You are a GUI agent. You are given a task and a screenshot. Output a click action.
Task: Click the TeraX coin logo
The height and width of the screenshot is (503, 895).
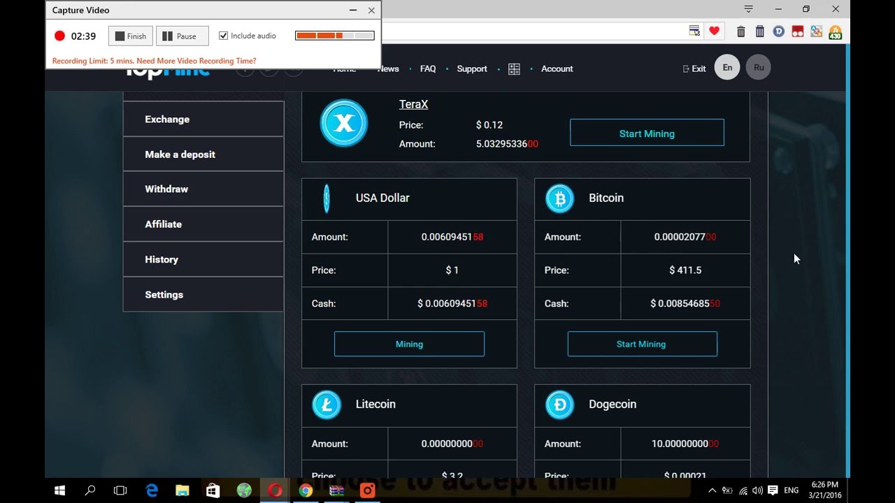point(344,123)
